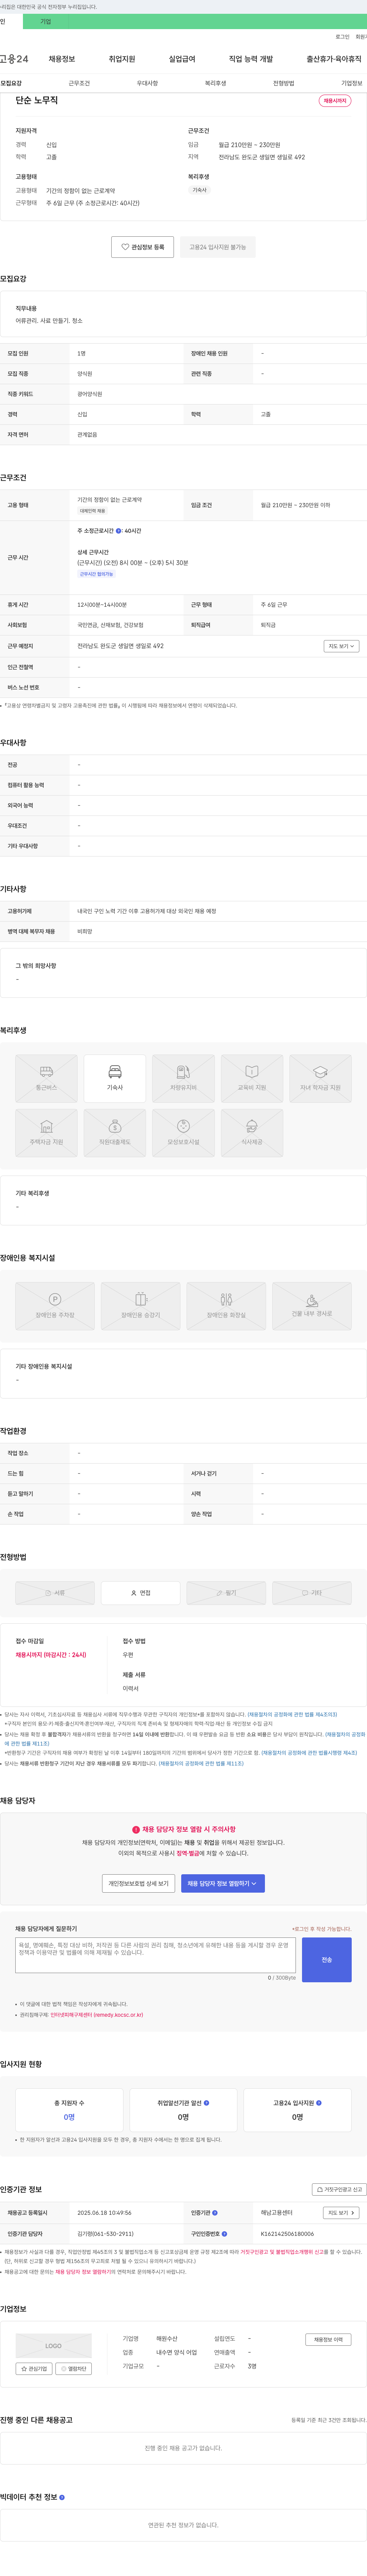Screen dimensions: 367x2576
Task: Switch to the 전형방법 tab
Action: [x=283, y=83]
